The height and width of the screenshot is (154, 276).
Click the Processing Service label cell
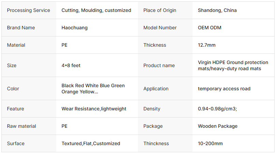[x=28, y=10]
